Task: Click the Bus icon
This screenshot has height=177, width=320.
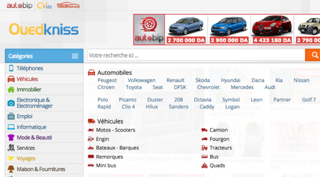Action: (x=204, y=157)
